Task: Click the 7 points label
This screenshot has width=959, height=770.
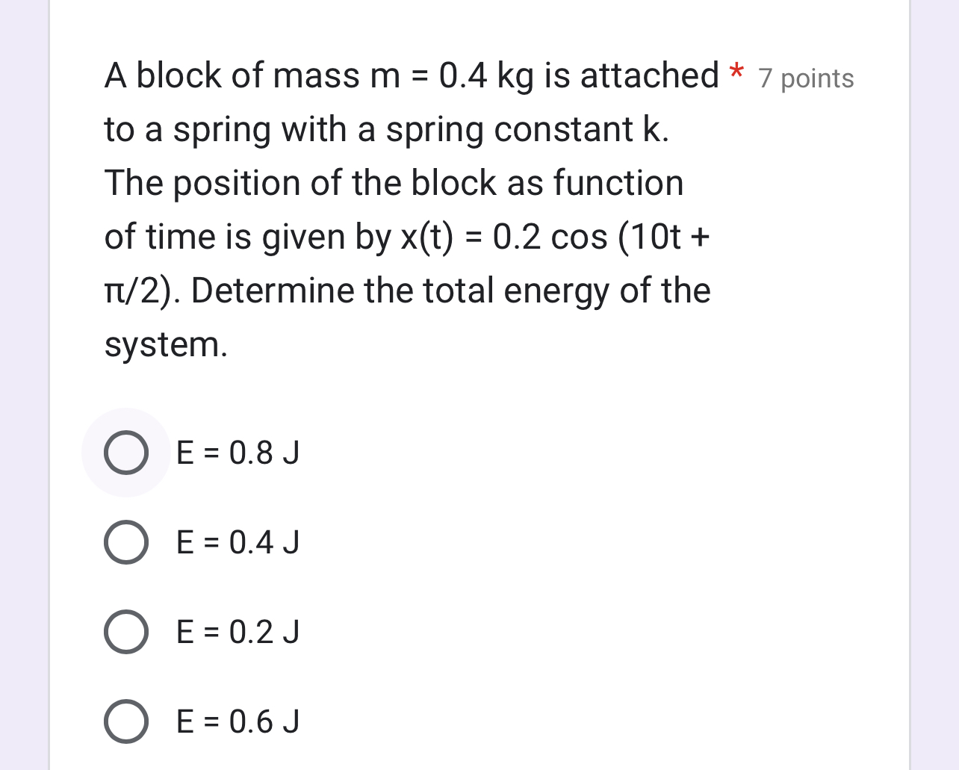Action: (805, 78)
